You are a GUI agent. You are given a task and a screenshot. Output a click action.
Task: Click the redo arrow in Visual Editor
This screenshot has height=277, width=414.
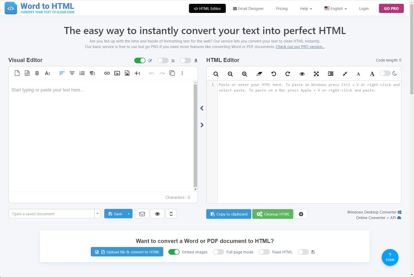click(162, 73)
